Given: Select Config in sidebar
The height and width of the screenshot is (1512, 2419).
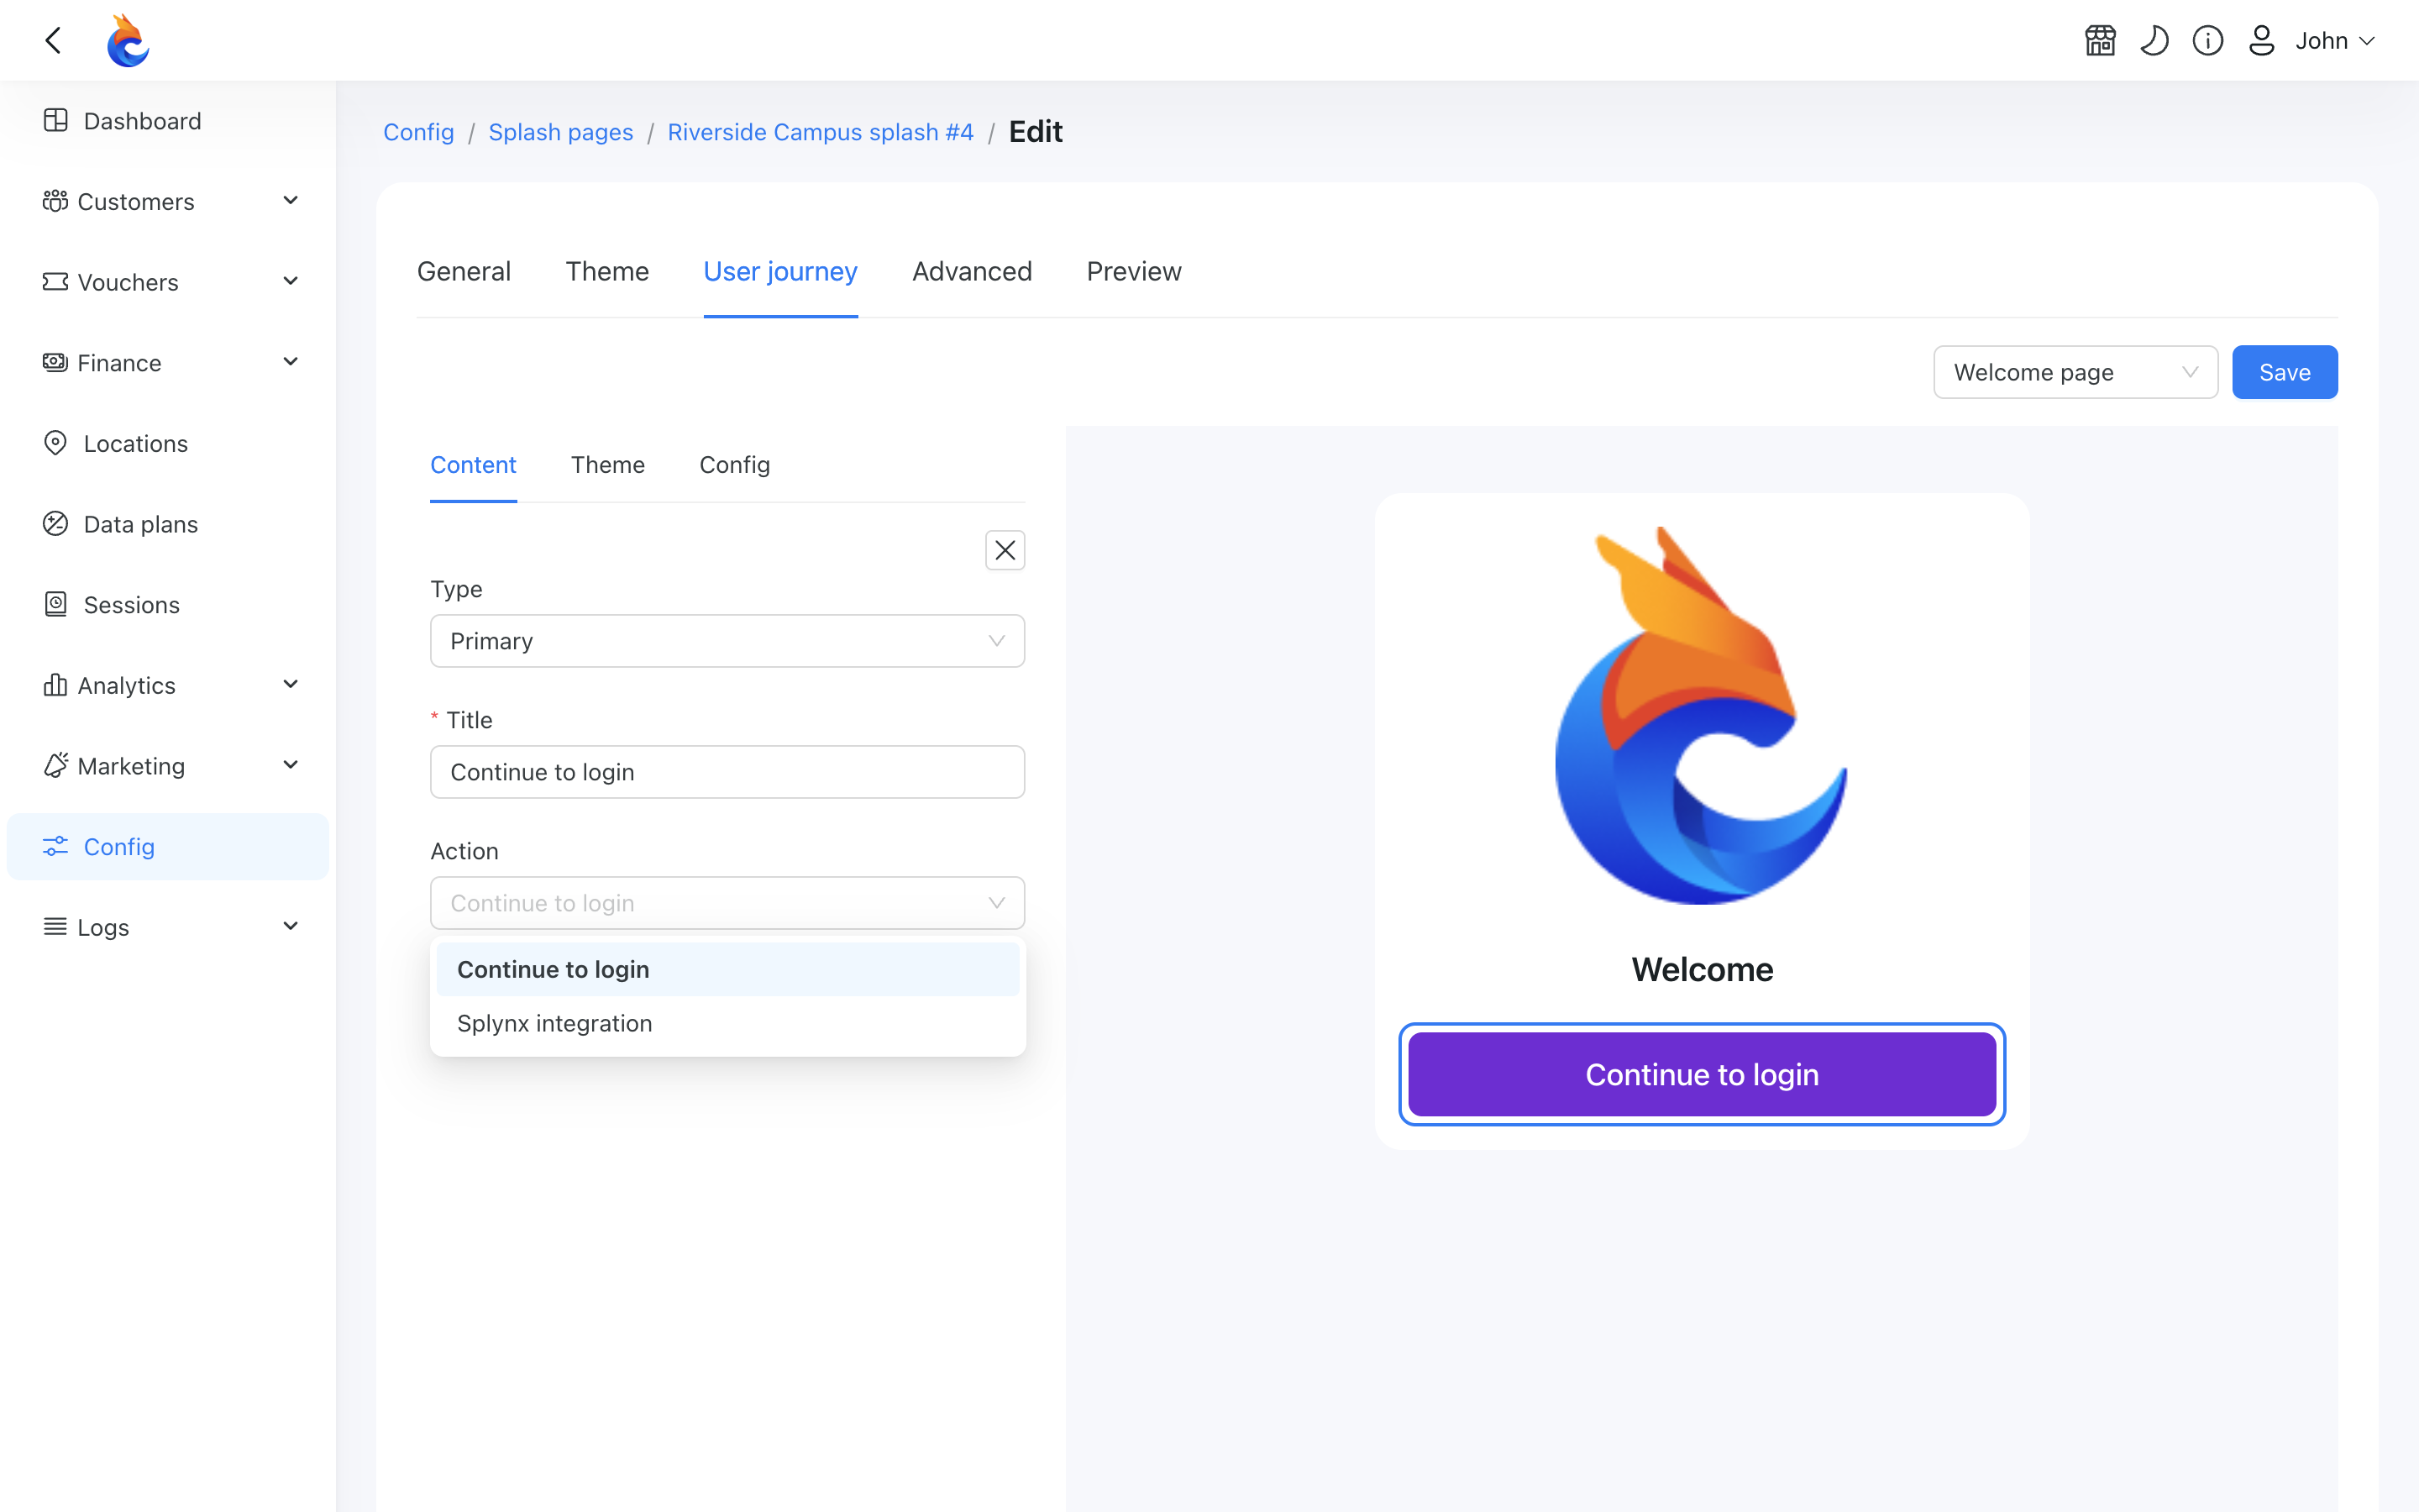Looking at the screenshot, I should click(168, 846).
